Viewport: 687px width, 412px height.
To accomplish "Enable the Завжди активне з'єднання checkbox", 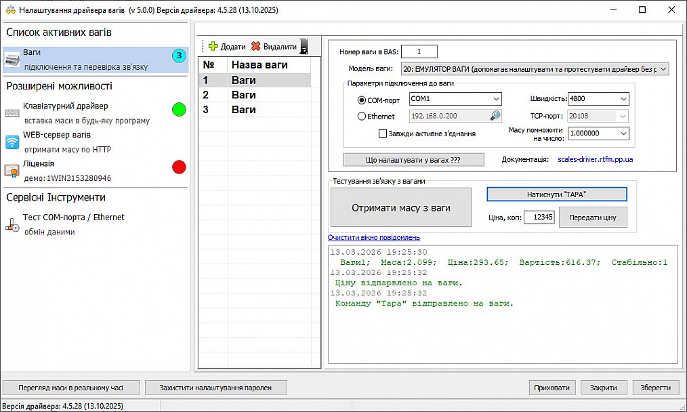I will pos(383,133).
